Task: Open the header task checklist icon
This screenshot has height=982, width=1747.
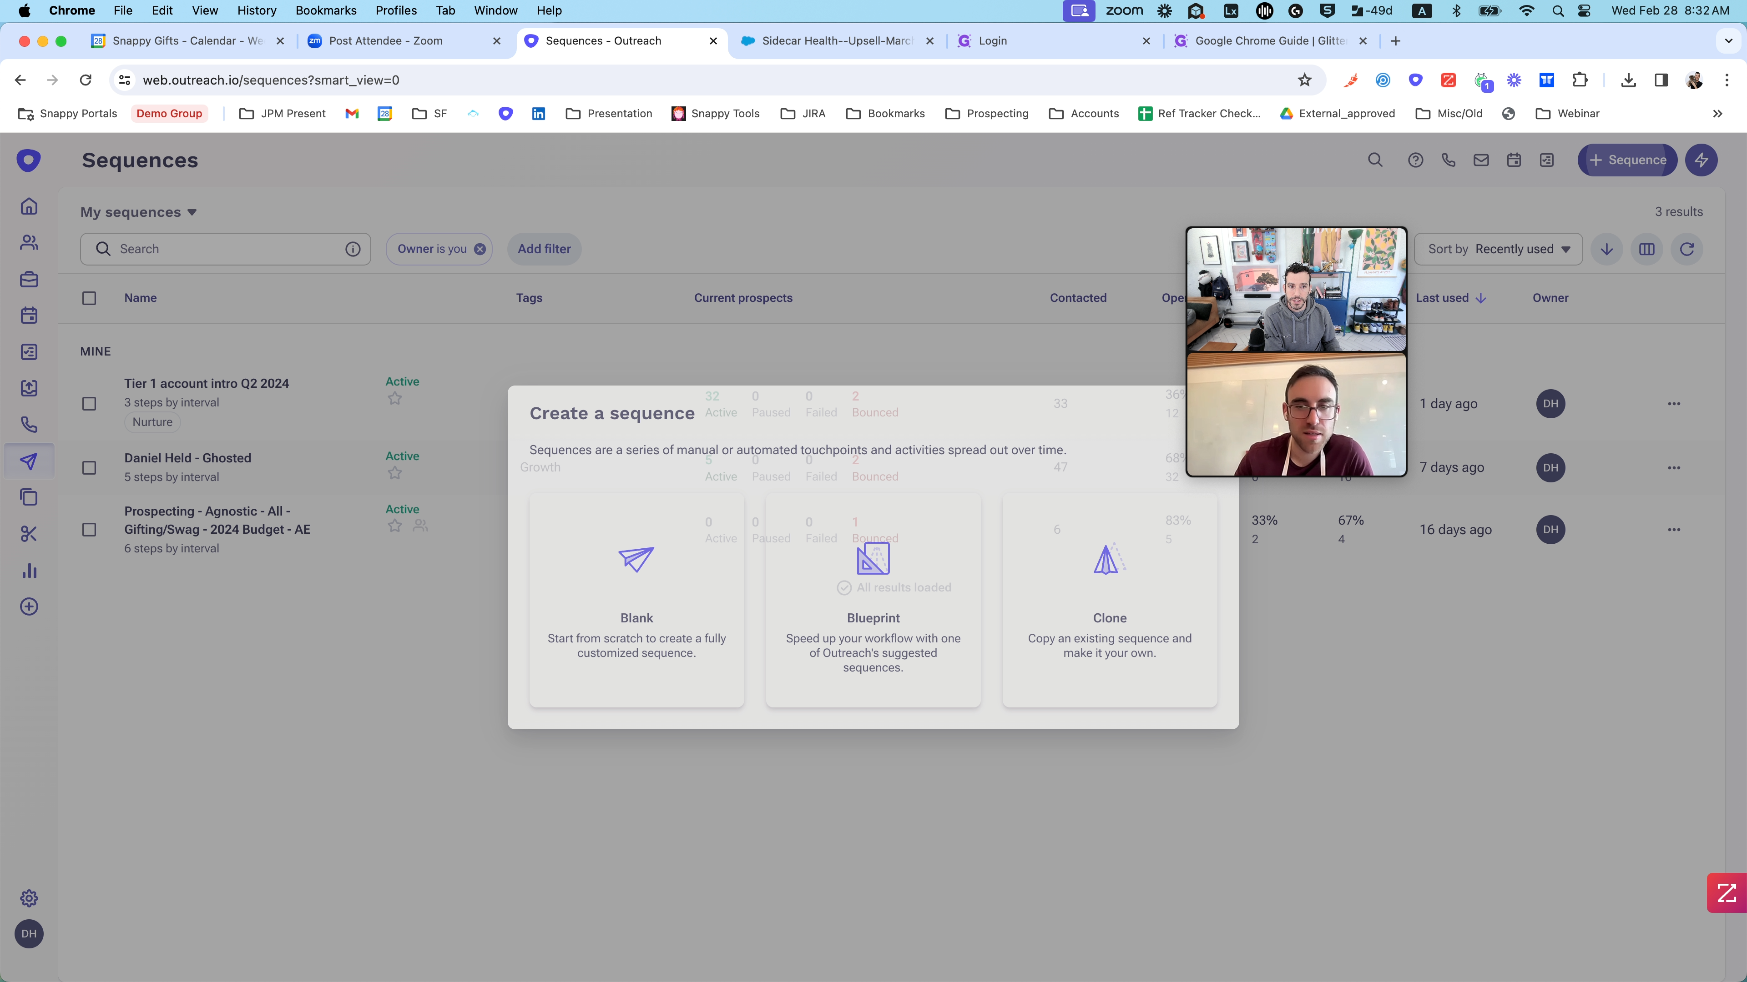Action: pyautogui.click(x=1546, y=160)
